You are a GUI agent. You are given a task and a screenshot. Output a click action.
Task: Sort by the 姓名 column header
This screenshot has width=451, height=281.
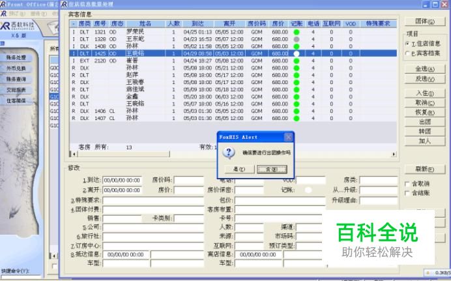[145, 23]
